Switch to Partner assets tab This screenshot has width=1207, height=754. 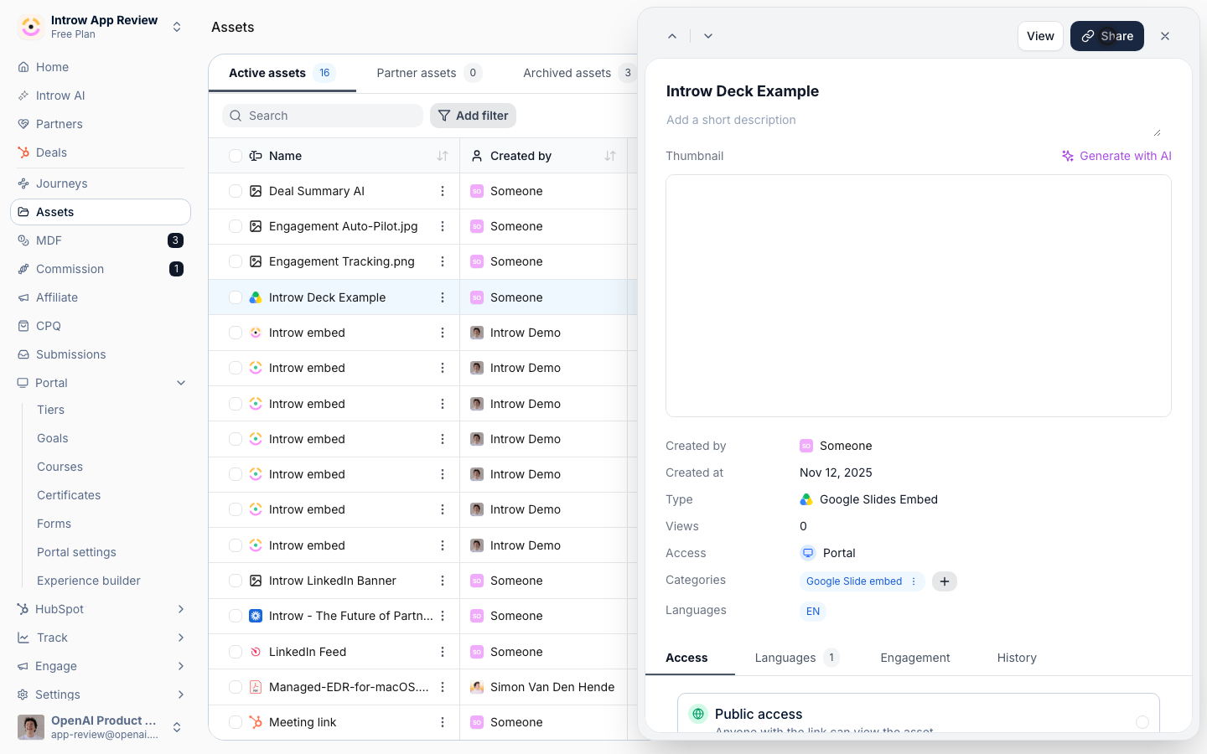click(429, 73)
